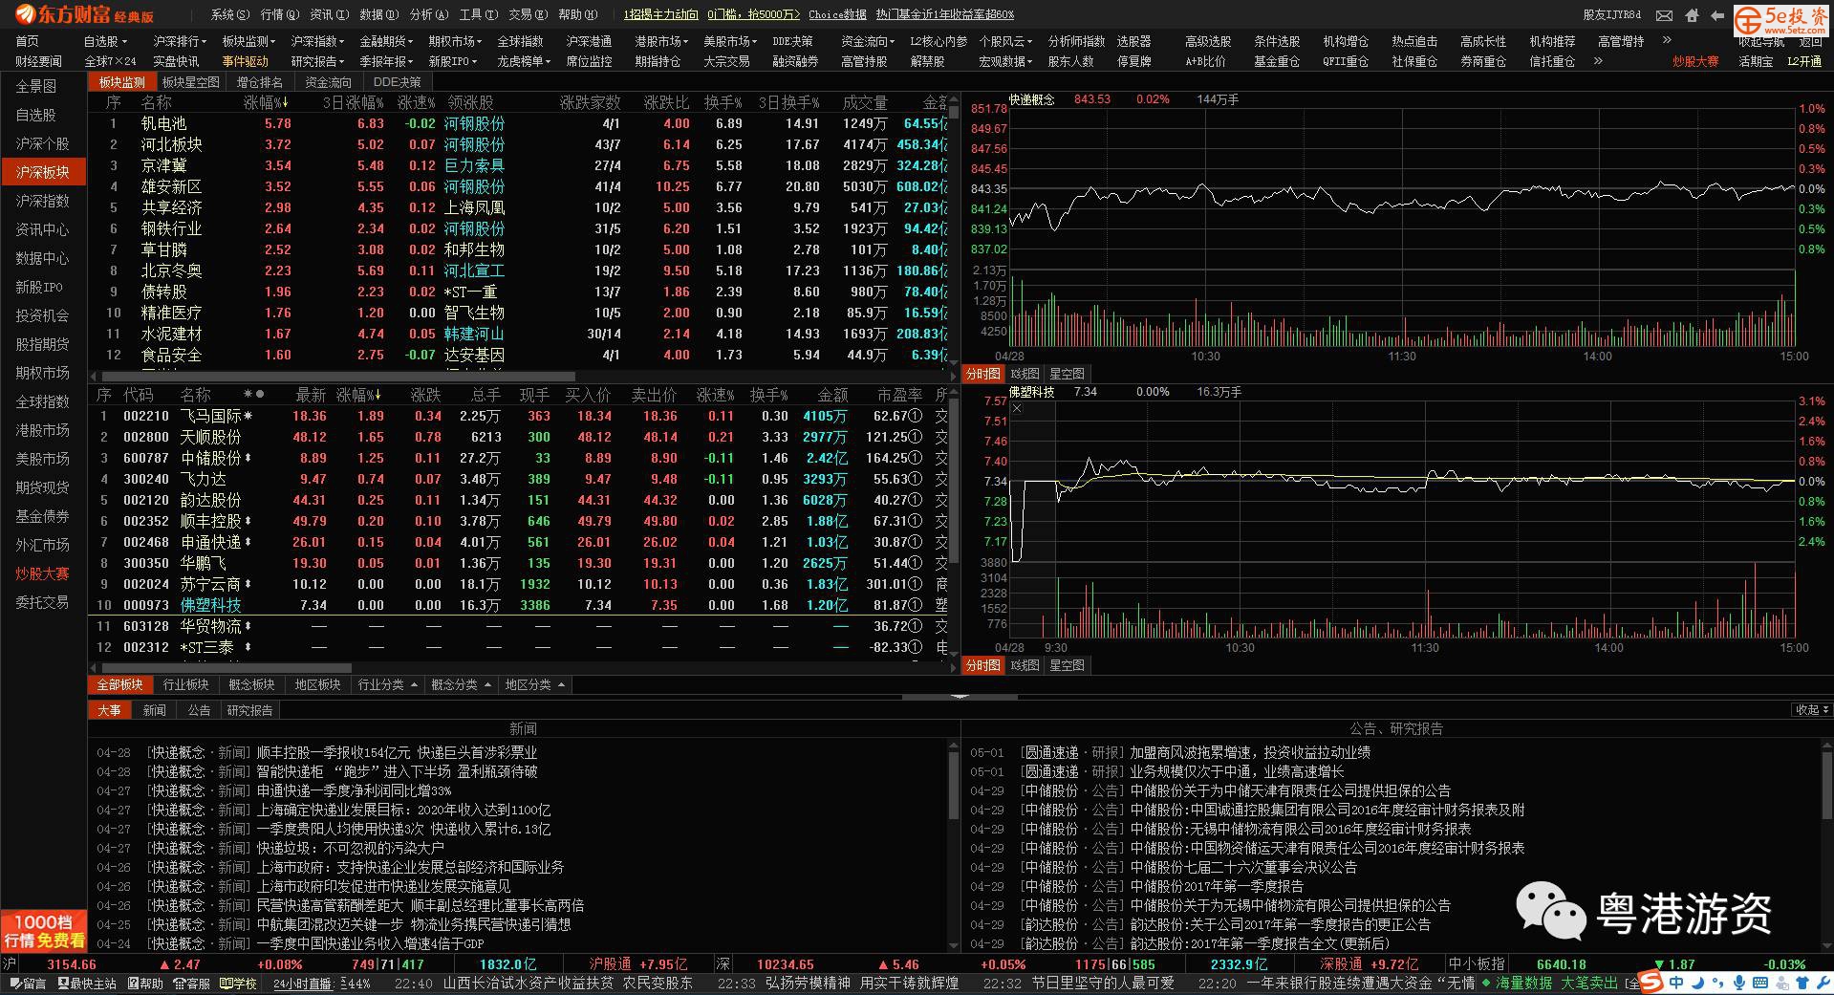1834x995 pixels.
Task: Expand the 概念分类 dropdown tab
Action: click(462, 685)
